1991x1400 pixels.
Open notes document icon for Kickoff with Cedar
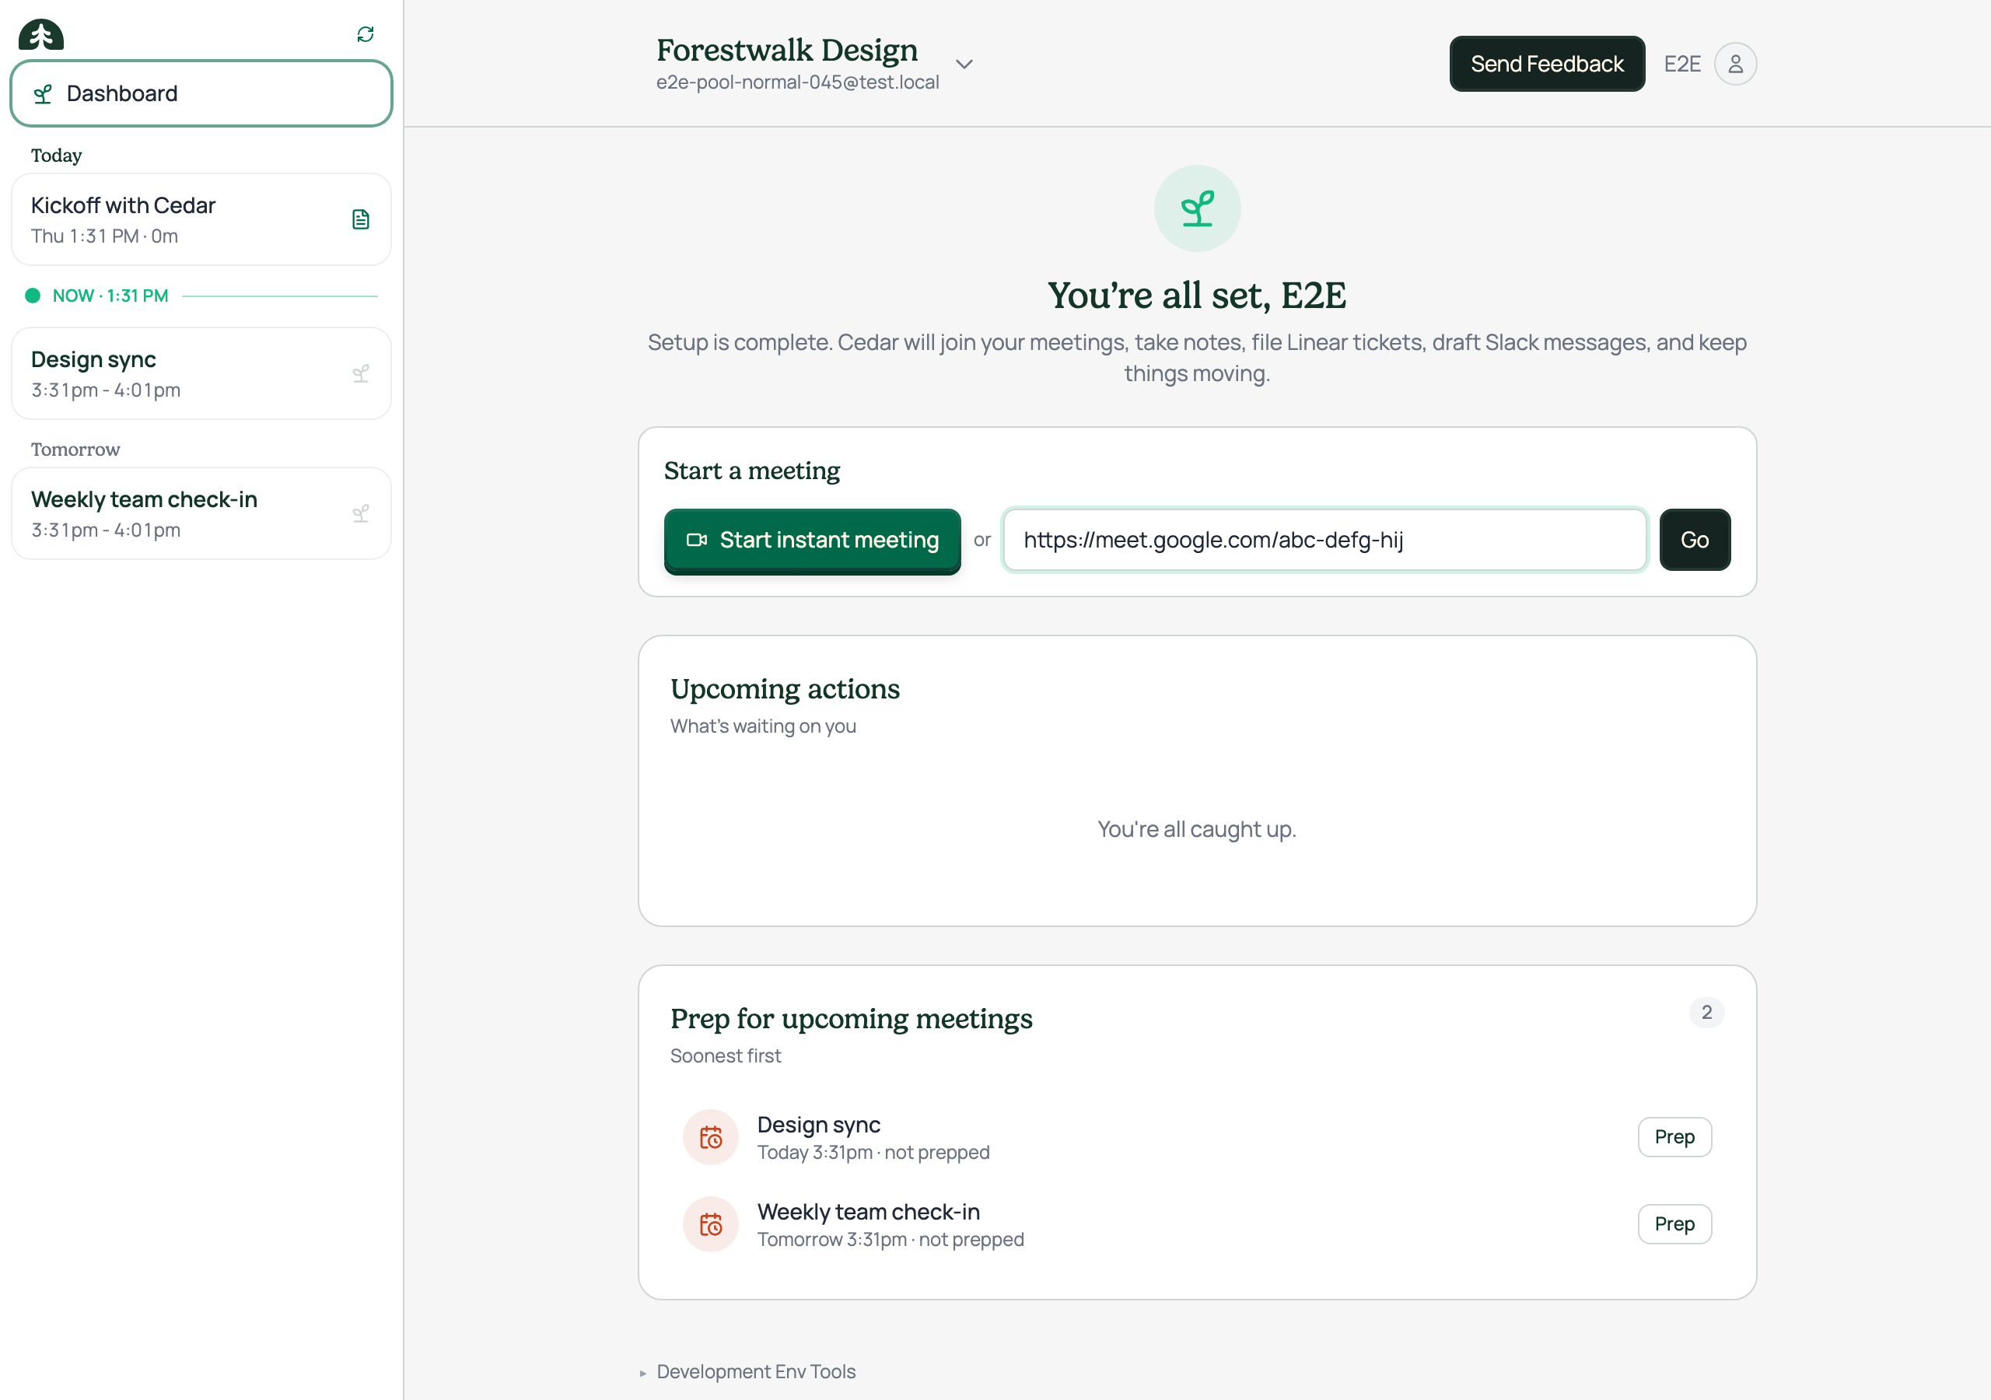click(x=361, y=219)
